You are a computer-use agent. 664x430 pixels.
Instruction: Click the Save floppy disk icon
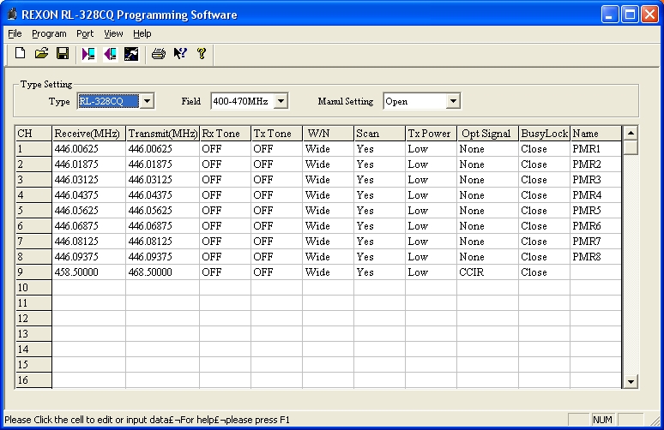click(x=63, y=54)
